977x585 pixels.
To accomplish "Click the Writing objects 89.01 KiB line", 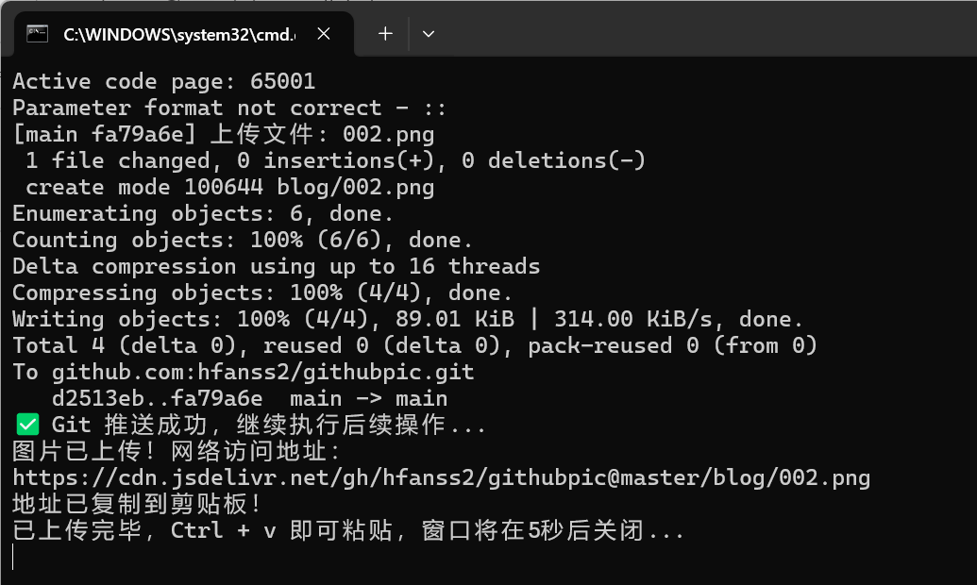I will tap(408, 320).
